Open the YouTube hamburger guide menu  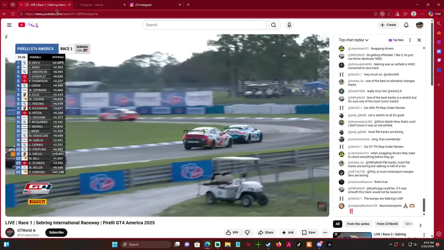click(9, 25)
